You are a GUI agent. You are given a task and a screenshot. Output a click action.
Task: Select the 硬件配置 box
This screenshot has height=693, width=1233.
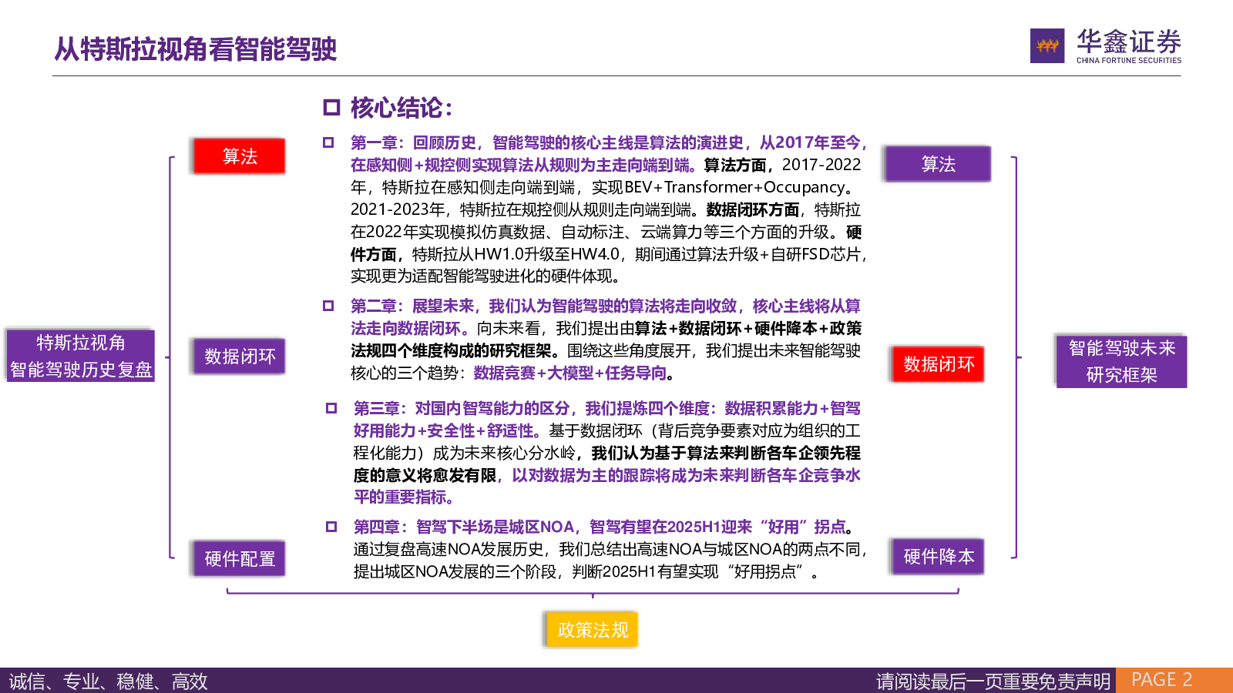(240, 559)
